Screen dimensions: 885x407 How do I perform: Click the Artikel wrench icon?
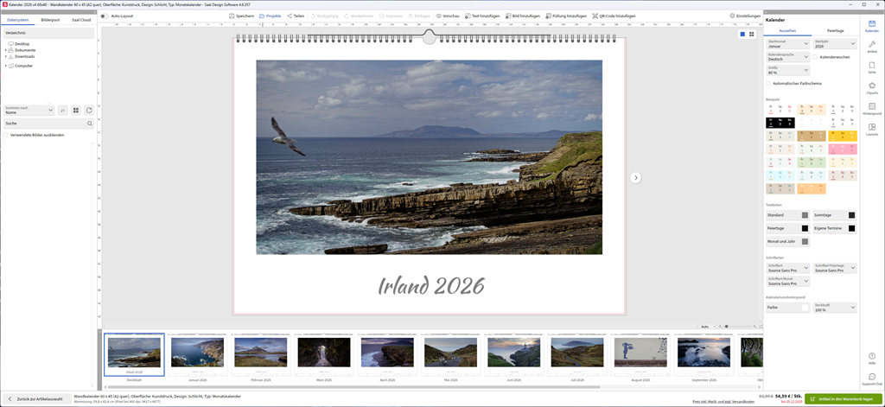pos(871,46)
